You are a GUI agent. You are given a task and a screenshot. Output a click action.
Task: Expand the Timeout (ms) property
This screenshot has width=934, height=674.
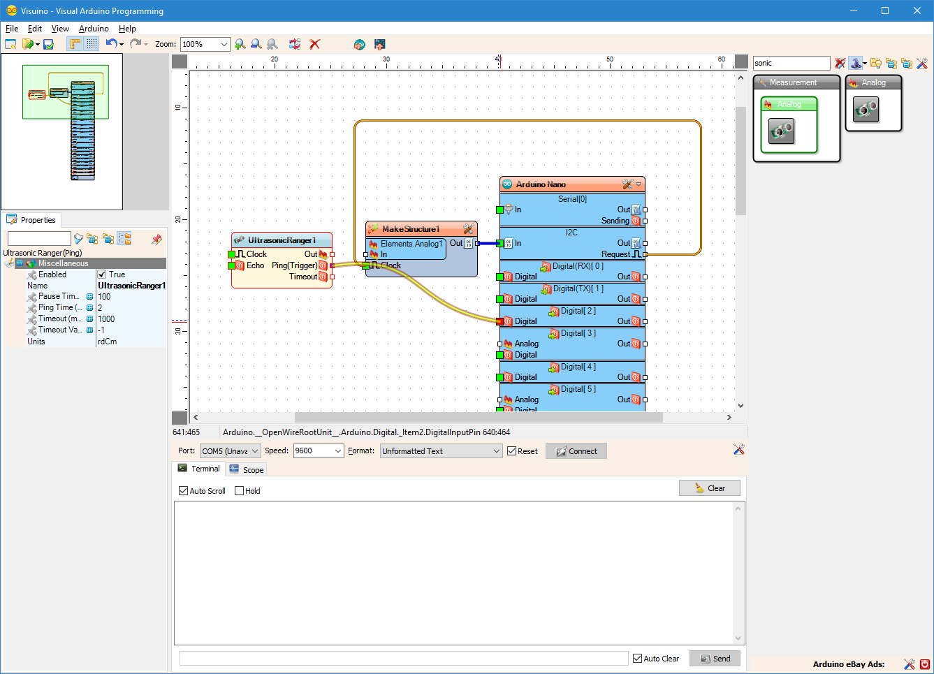click(x=89, y=319)
